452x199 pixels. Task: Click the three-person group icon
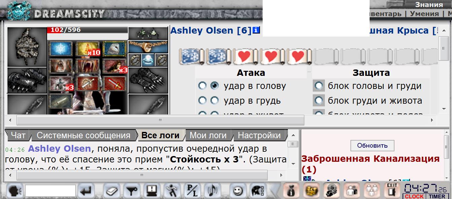pyautogui.click(x=371, y=191)
